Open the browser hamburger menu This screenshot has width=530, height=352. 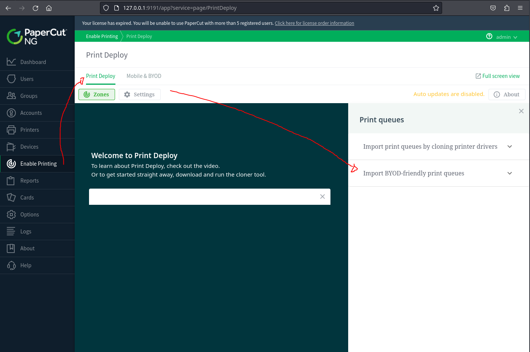pyautogui.click(x=520, y=8)
